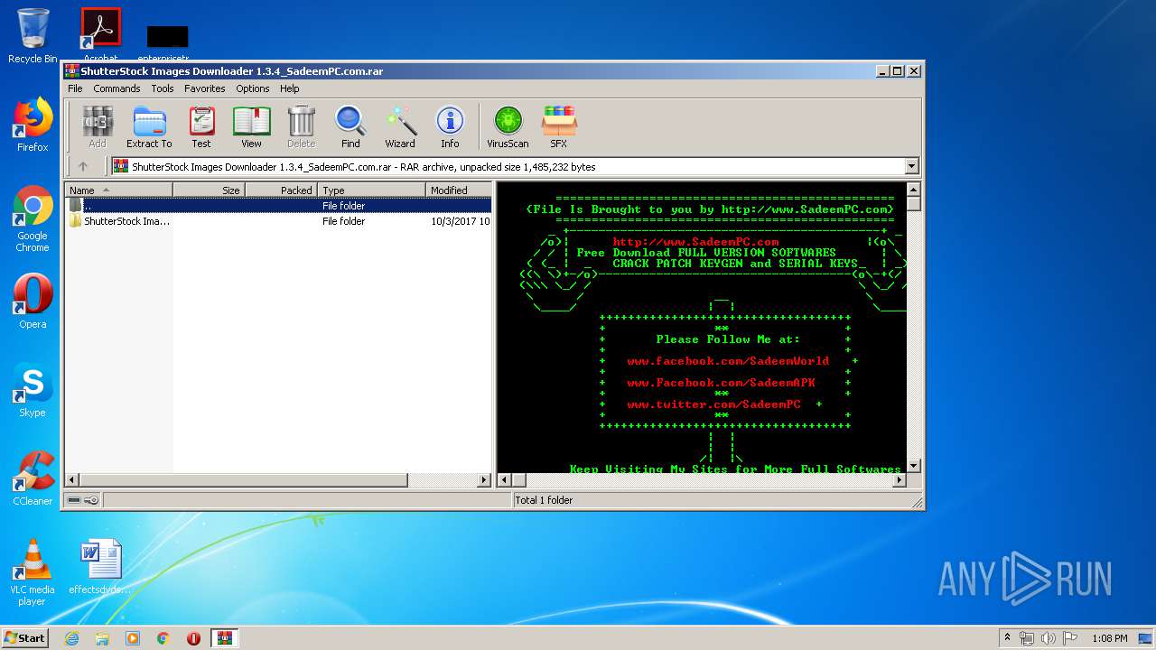Screen dimensions: 1156x650
Task: Launch Google Chrome from desktop
Action: (x=33, y=218)
